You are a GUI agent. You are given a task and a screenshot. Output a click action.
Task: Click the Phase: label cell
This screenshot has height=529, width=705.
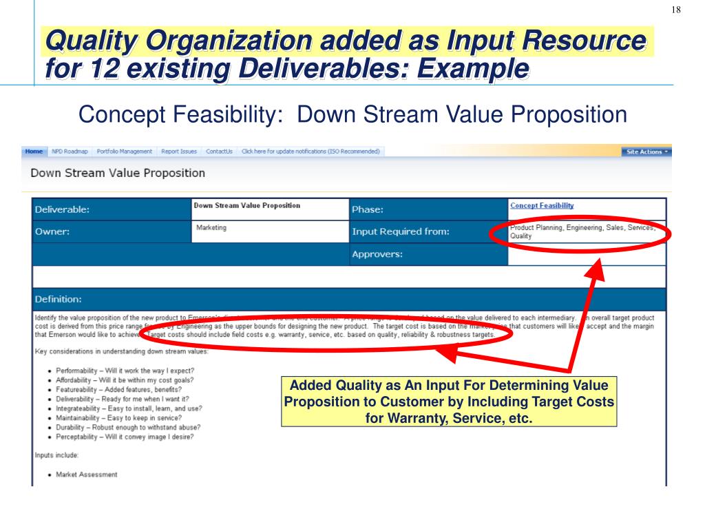click(428, 209)
